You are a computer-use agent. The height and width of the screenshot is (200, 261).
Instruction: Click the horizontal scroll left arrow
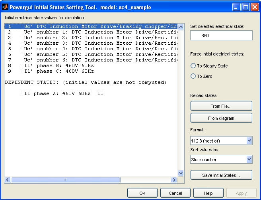tap(7, 180)
